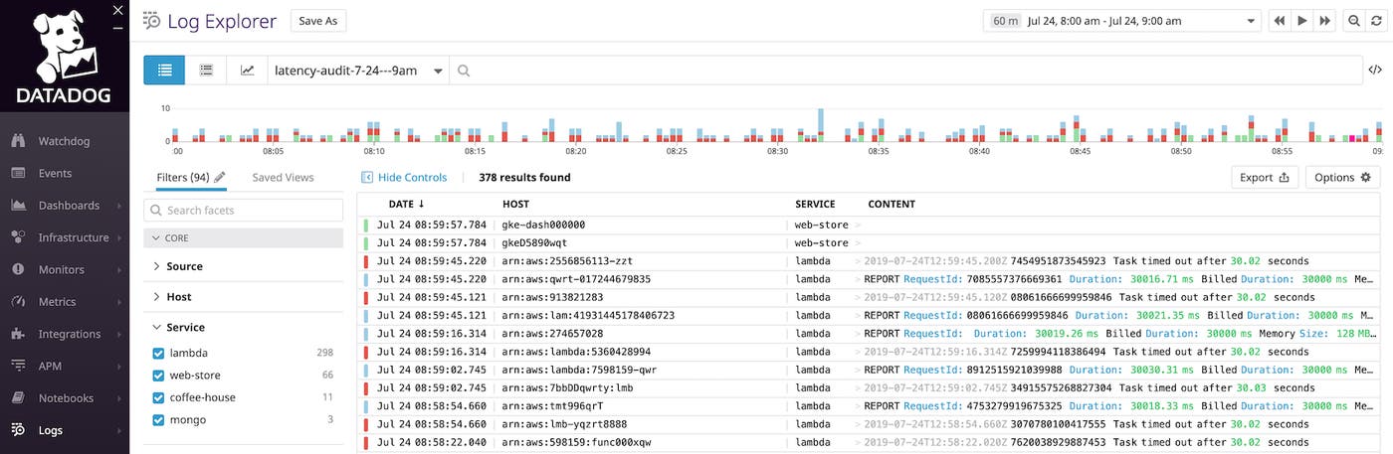Switch to the Saved Views tab
Image resolution: width=1393 pixels, height=454 pixels.
tap(283, 178)
